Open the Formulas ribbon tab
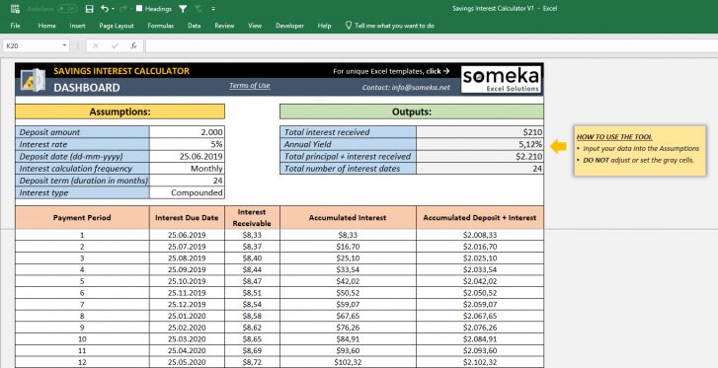 tap(161, 26)
